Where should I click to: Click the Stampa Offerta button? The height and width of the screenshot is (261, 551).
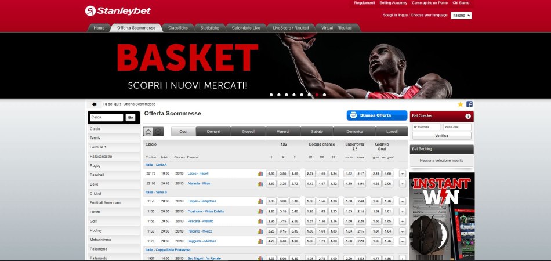(x=377, y=115)
